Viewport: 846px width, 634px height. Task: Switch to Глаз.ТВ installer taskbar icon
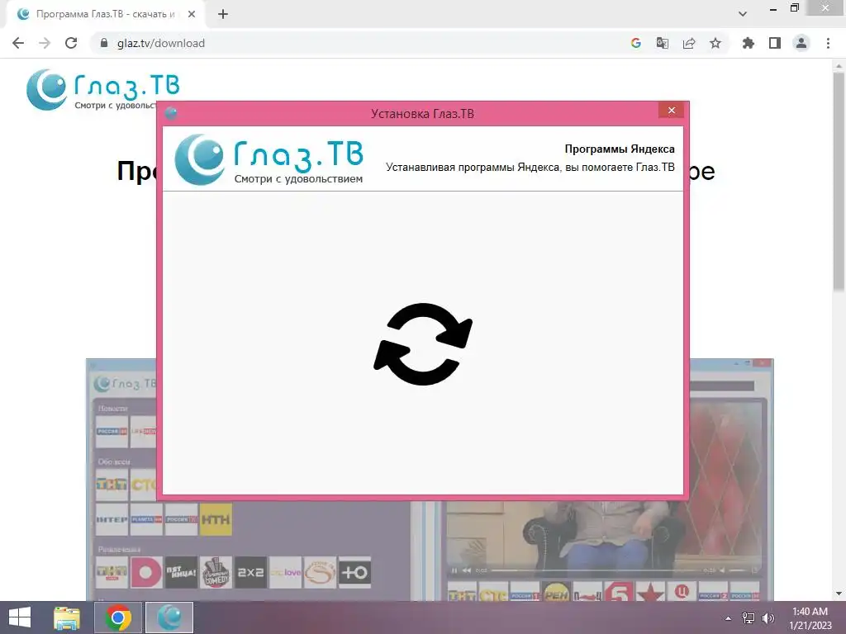click(x=169, y=617)
